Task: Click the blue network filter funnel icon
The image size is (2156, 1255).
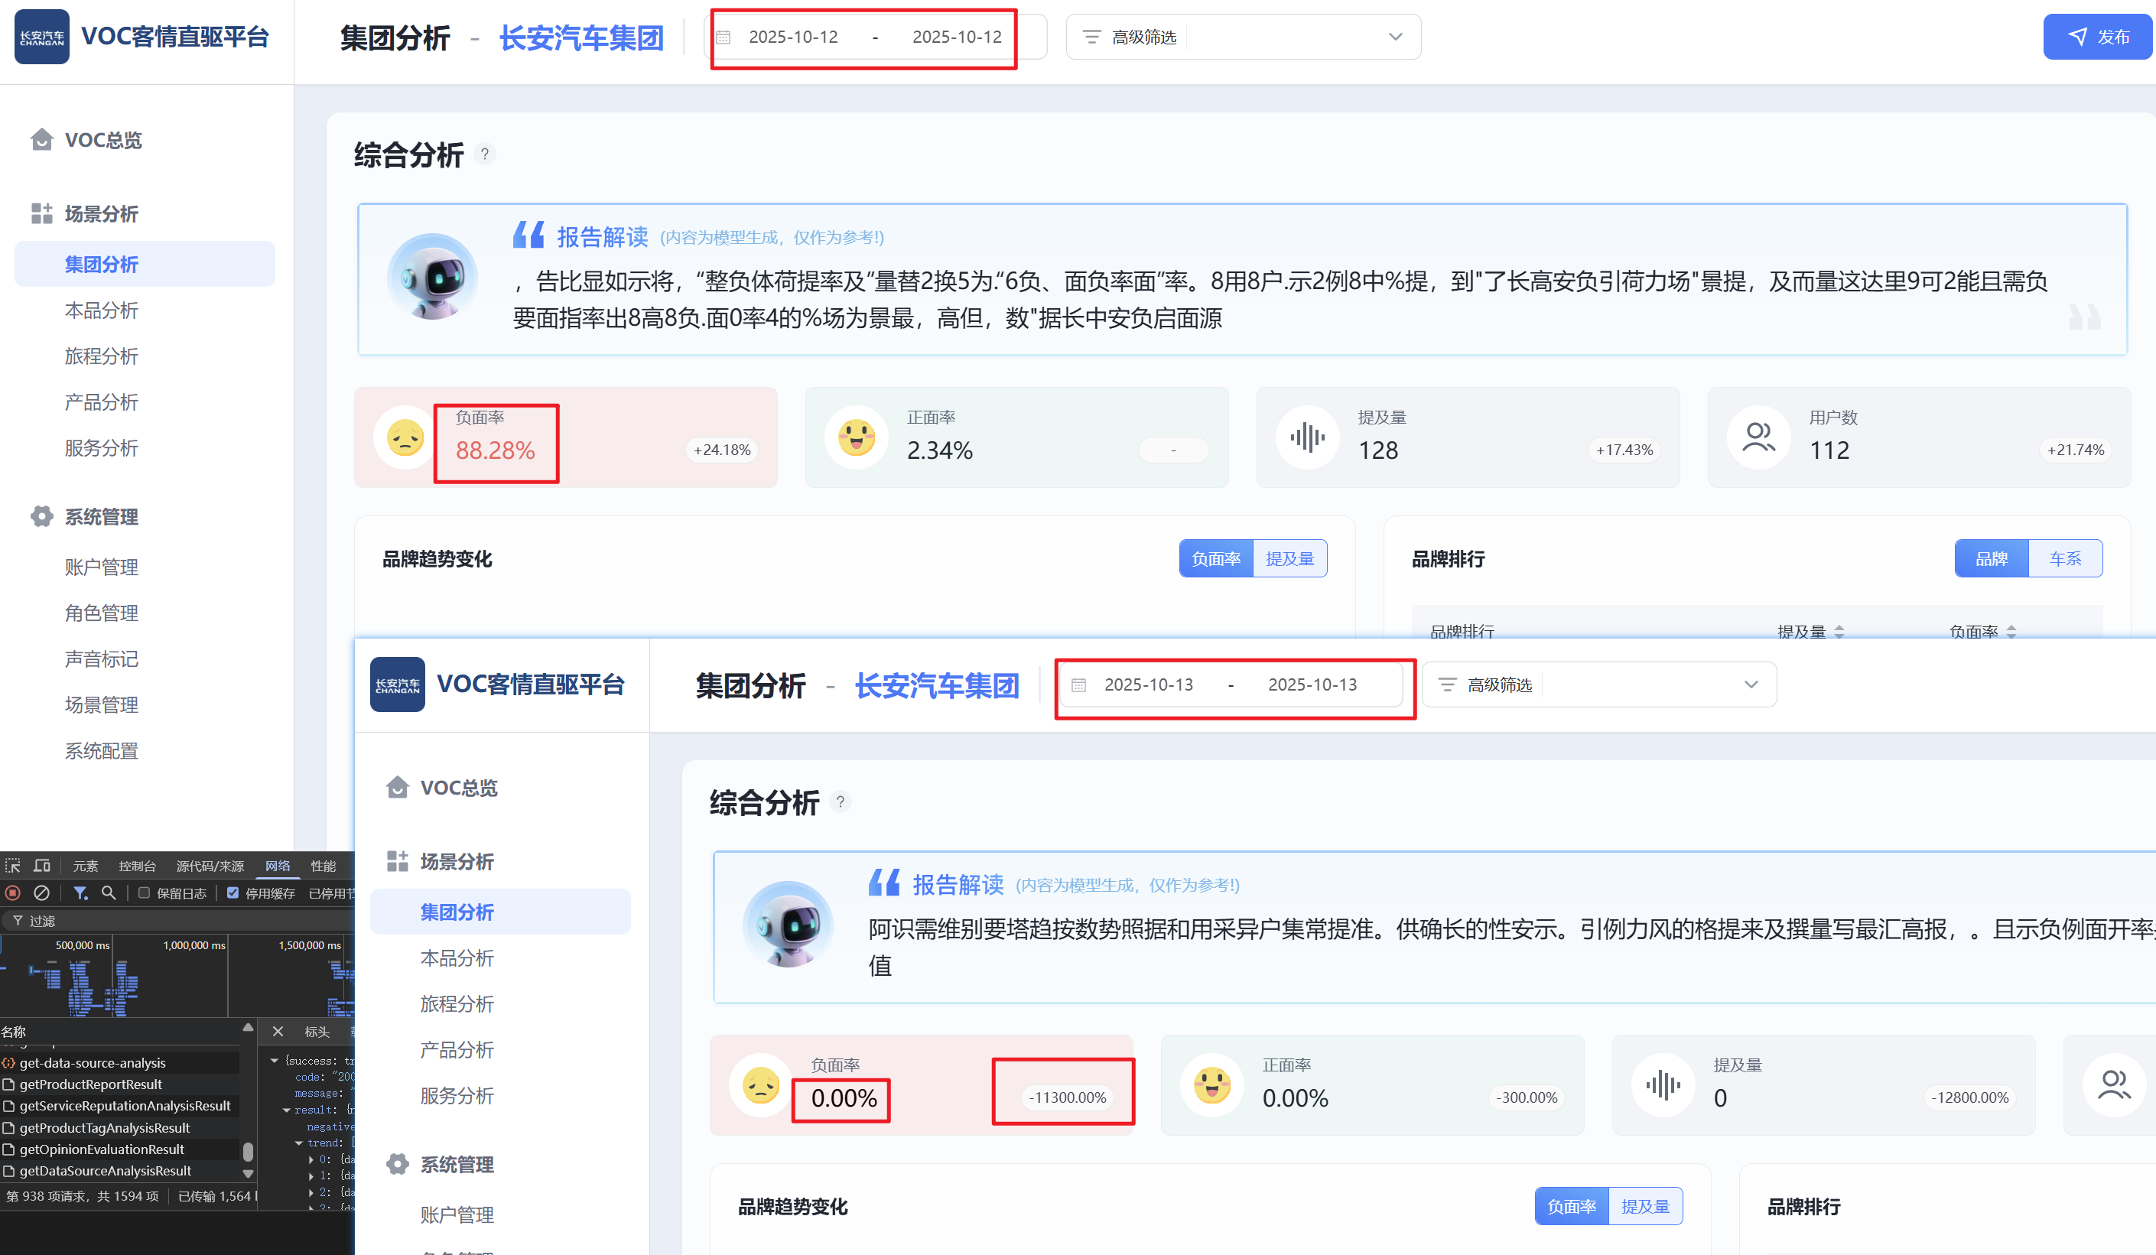Action: 80,893
